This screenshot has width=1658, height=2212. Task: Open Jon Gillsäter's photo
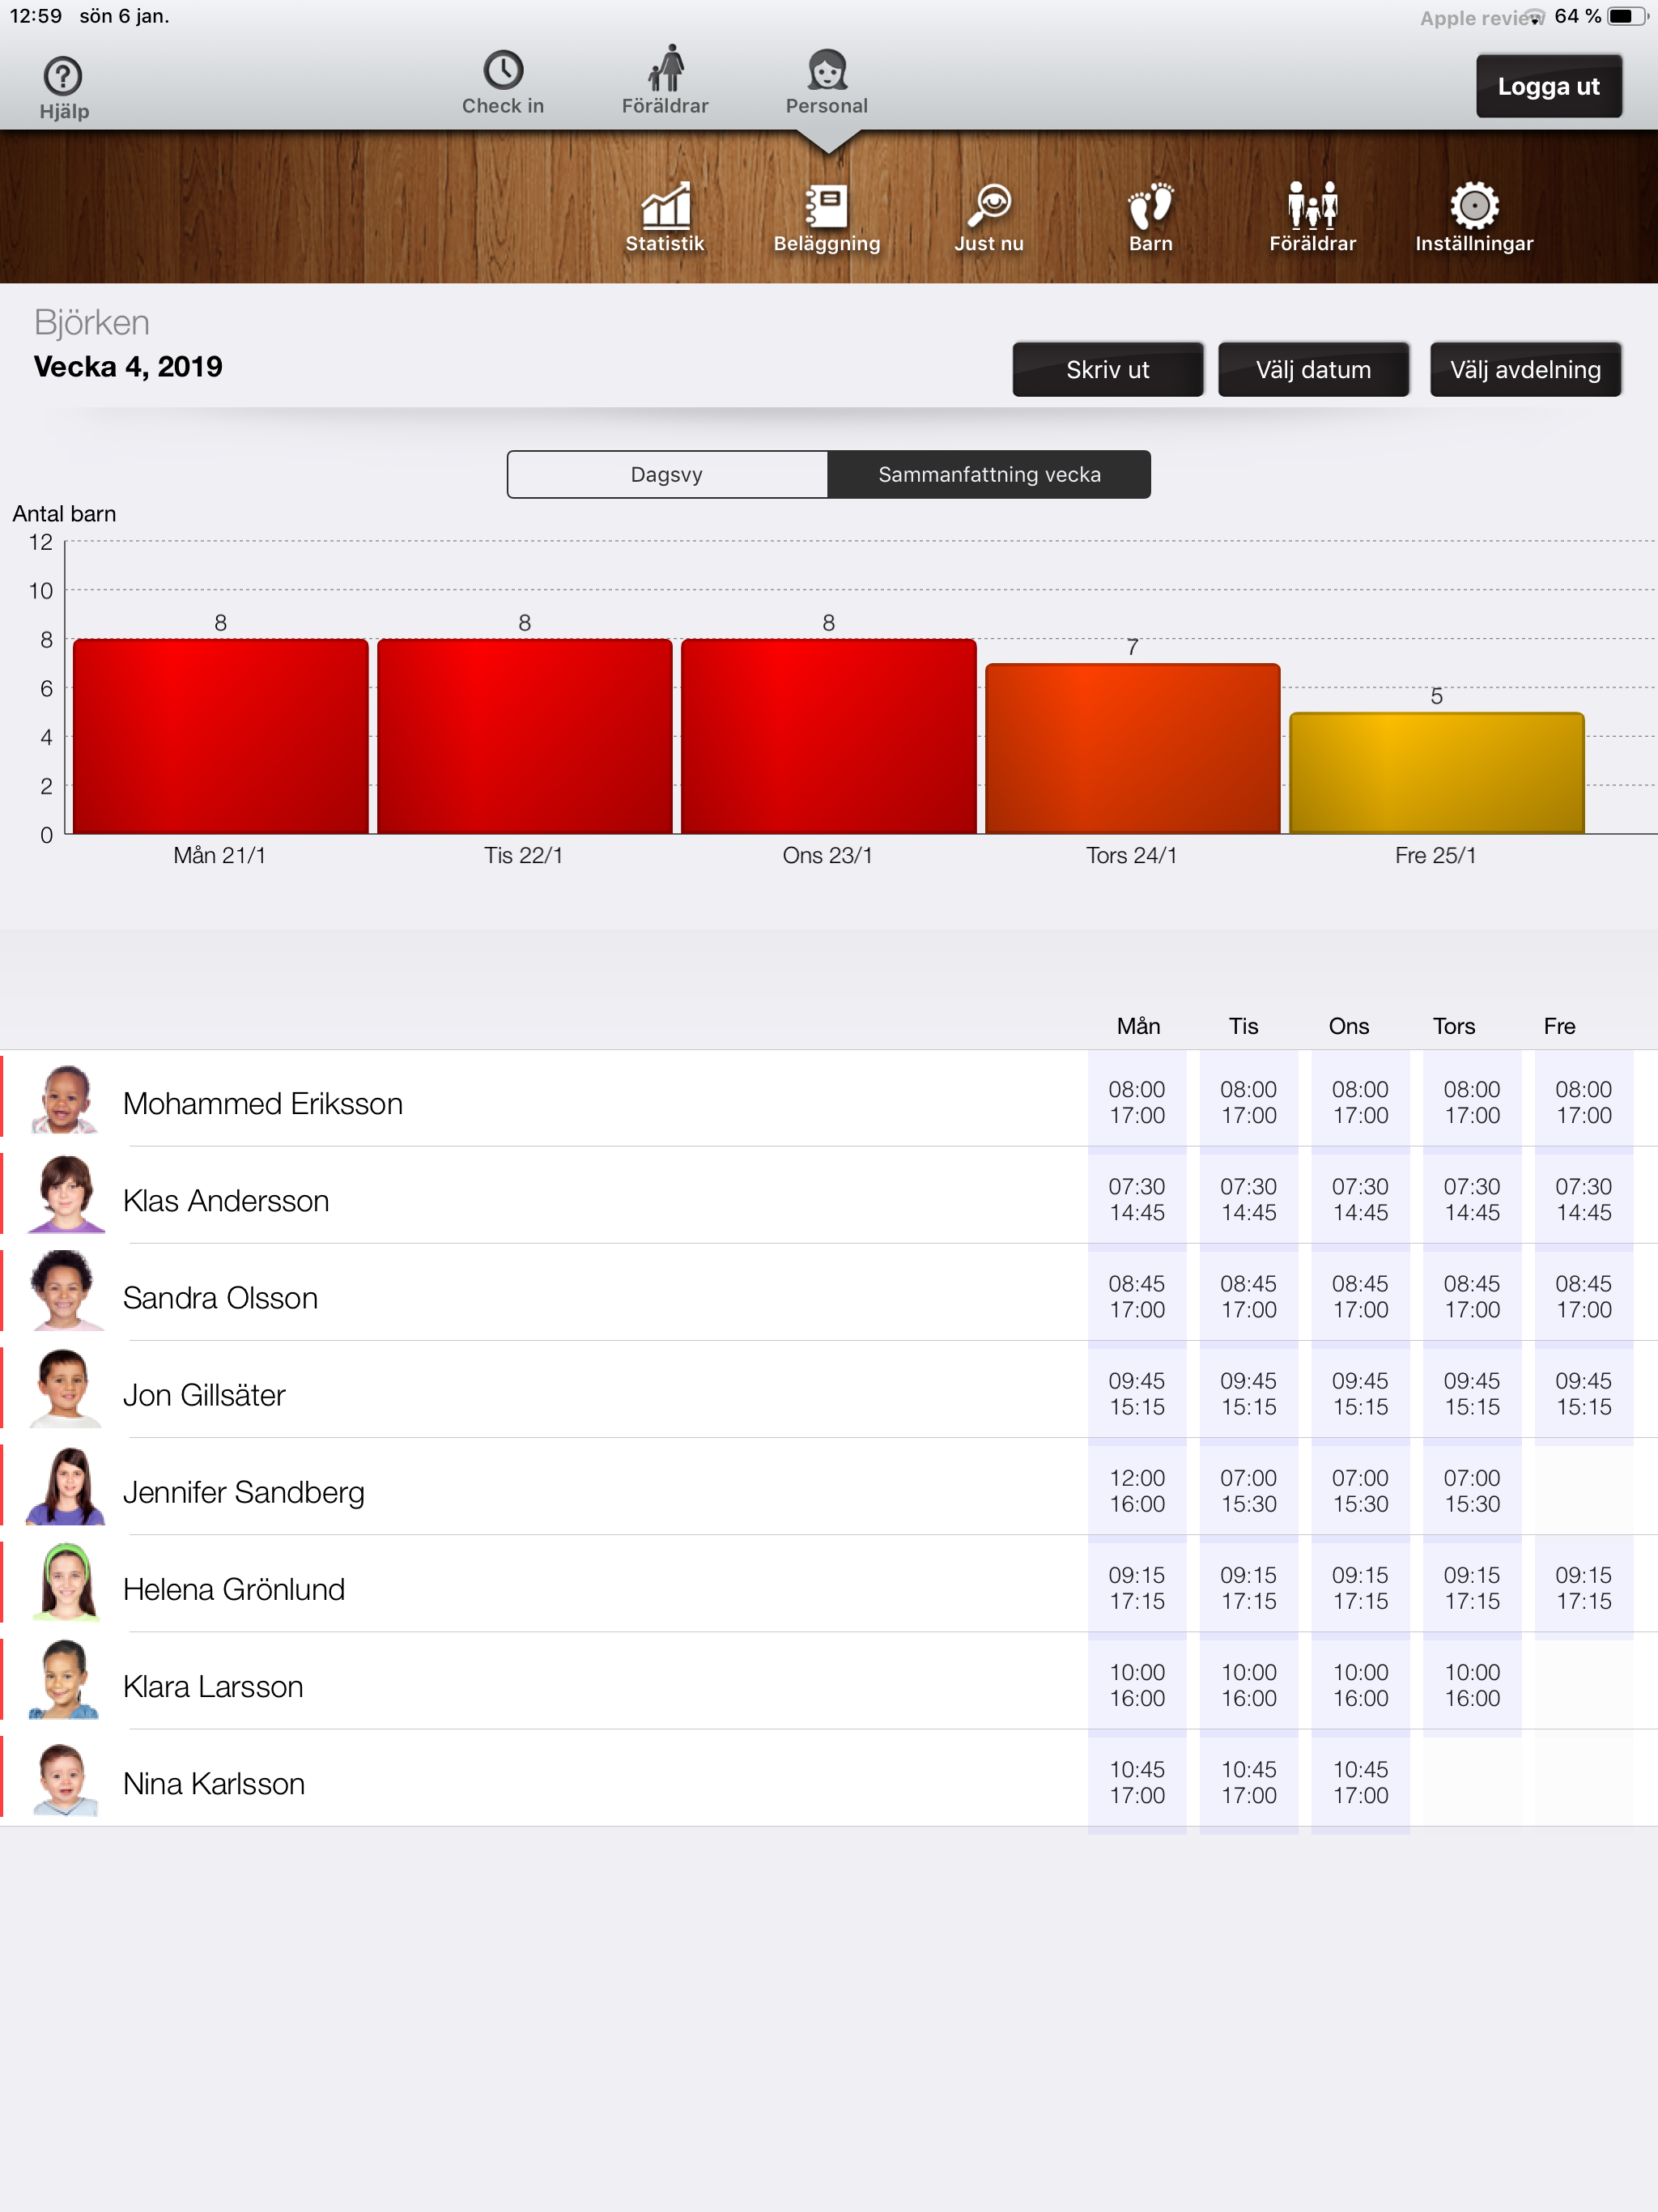tap(65, 1389)
